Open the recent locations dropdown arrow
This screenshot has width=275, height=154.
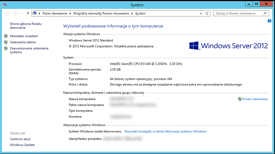[22, 13]
